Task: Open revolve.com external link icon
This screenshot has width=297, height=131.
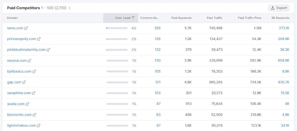Action: (29, 61)
